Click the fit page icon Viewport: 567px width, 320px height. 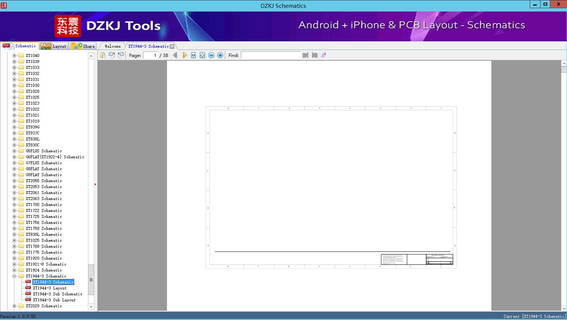(x=202, y=55)
